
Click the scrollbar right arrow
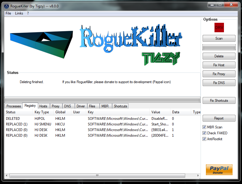(x=198, y=175)
